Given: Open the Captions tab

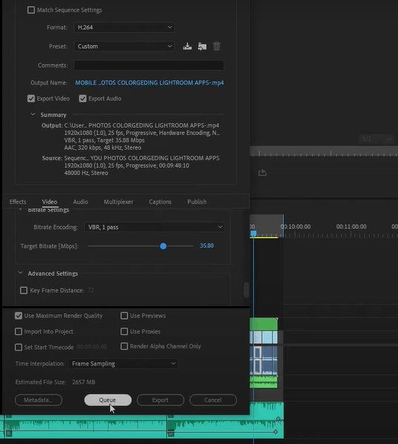Looking at the screenshot, I should point(160,202).
